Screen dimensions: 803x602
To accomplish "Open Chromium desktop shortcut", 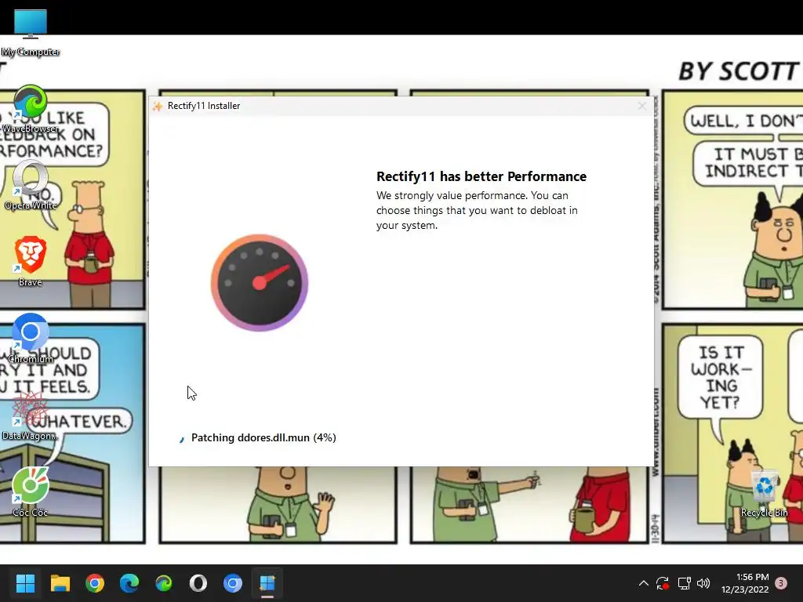I will (31, 339).
